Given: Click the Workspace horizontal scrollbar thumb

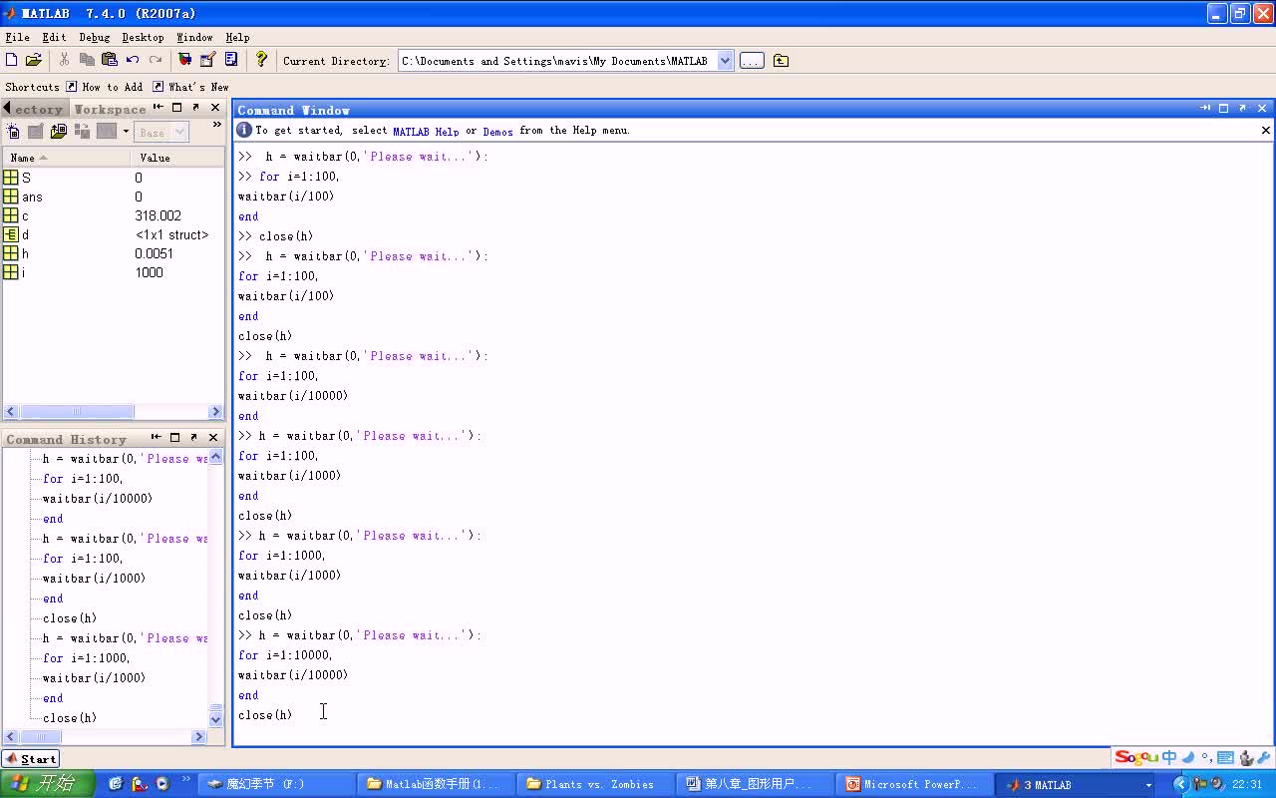Looking at the screenshot, I should click(77, 411).
